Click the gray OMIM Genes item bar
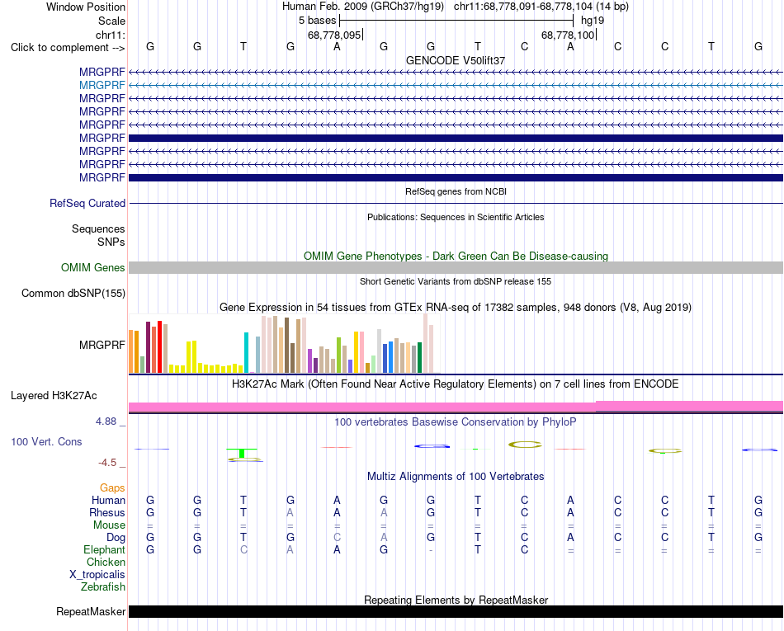Image resolution: width=784 pixels, height=631 pixels. [x=456, y=268]
